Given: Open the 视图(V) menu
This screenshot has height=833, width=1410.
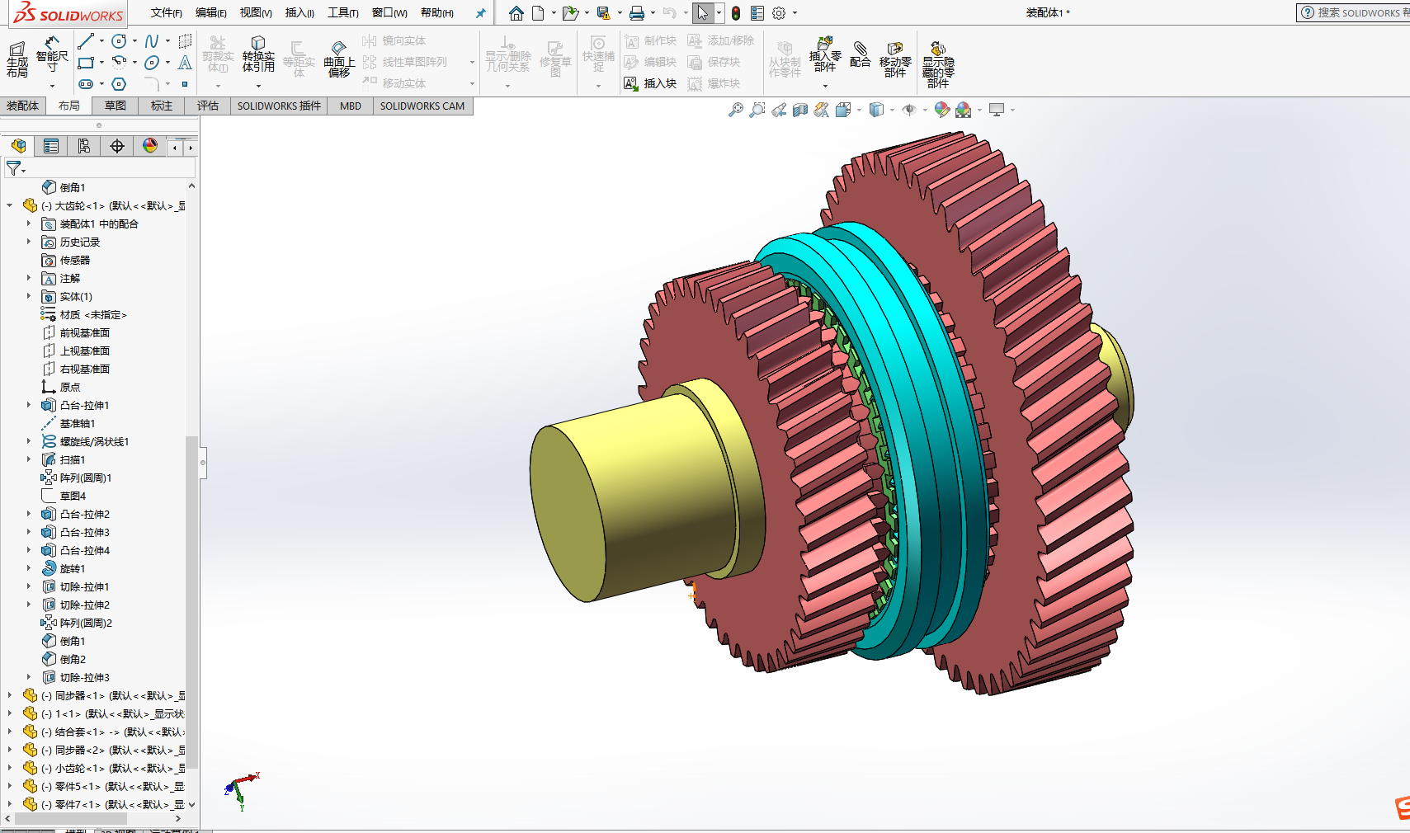Looking at the screenshot, I should 256,13.
